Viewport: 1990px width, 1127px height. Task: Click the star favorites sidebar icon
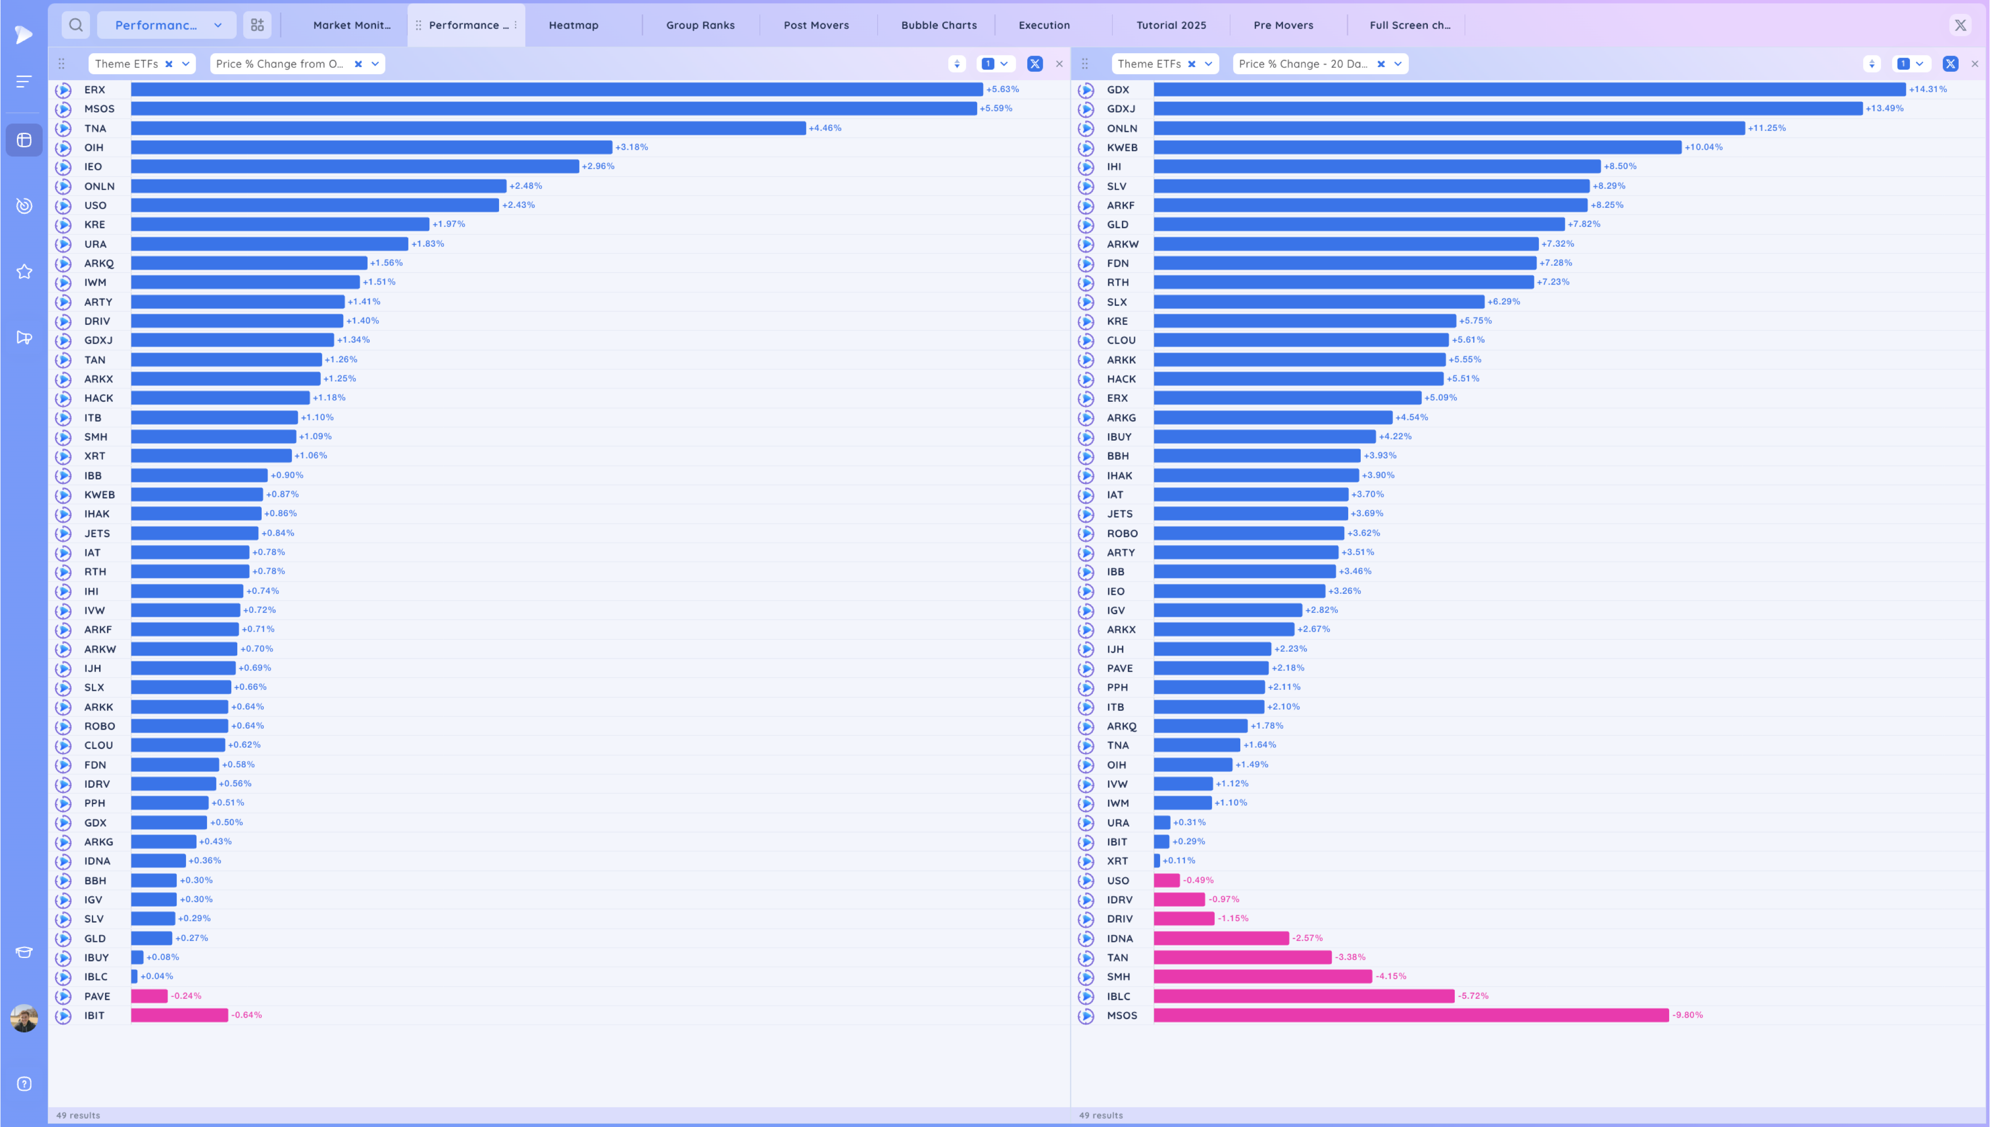tap(24, 272)
